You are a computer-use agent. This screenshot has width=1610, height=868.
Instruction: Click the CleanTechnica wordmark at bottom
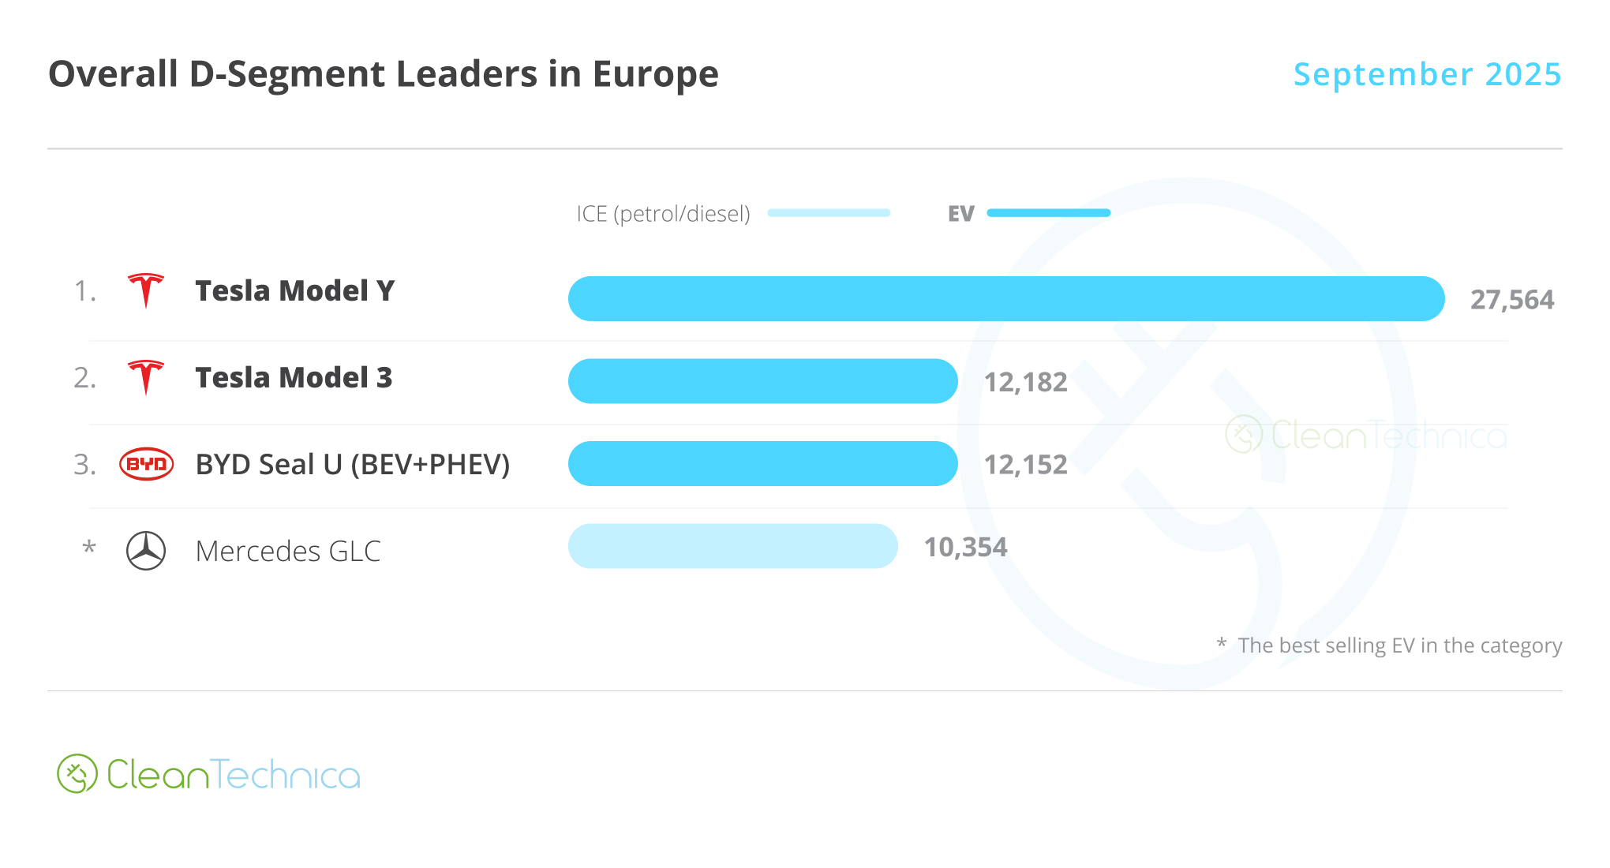(x=234, y=775)
